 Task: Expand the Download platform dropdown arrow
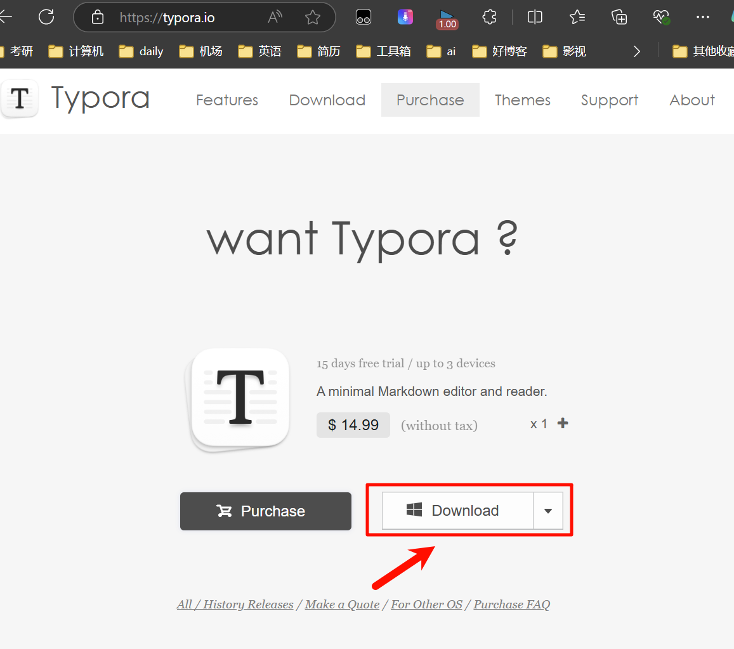point(548,511)
